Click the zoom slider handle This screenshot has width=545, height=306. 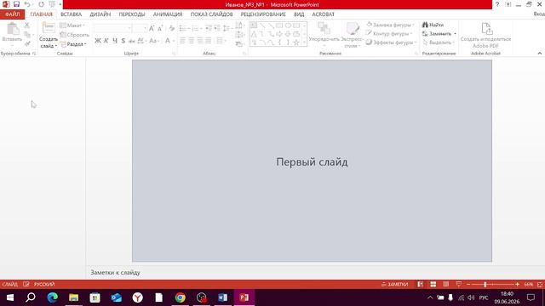[485, 284]
